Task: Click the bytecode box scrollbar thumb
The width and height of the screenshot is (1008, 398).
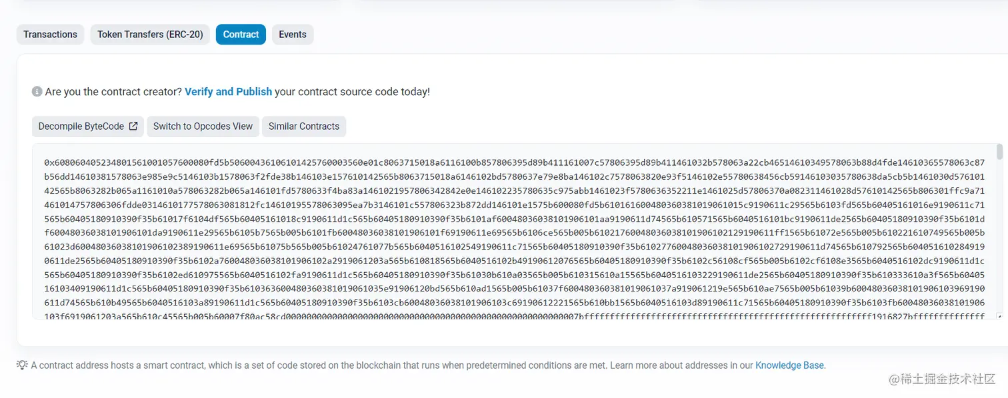Action: coord(999,152)
